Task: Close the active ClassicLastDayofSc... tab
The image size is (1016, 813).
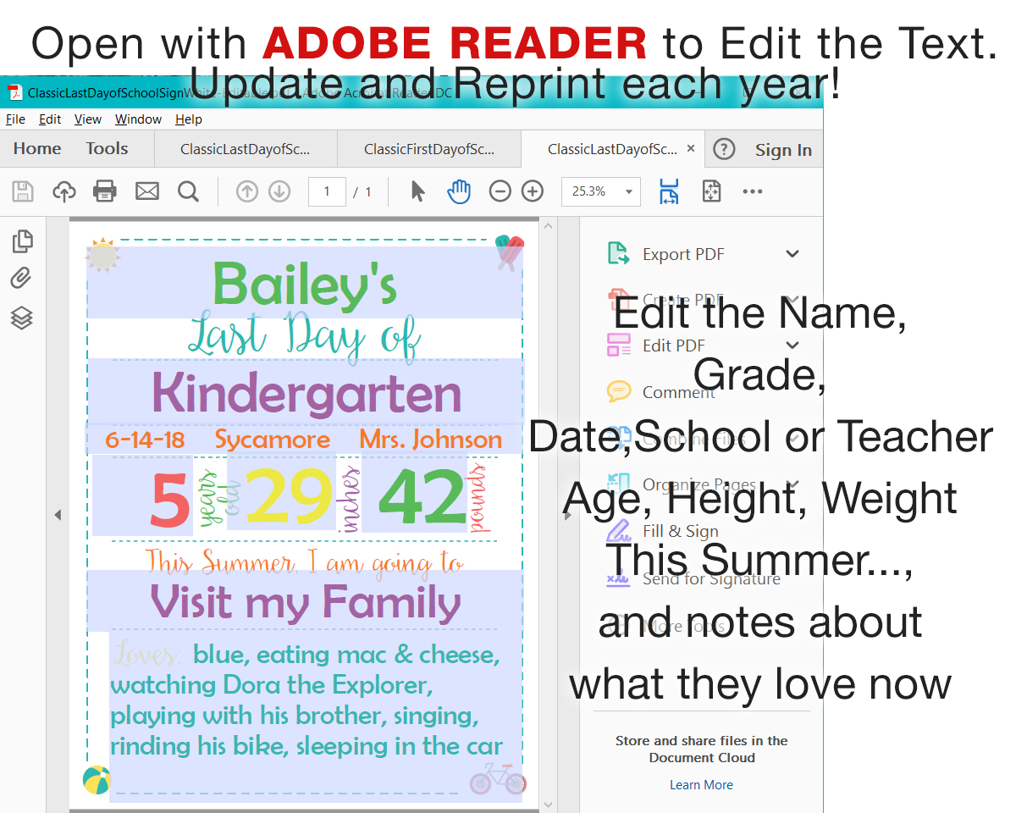Action: click(x=691, y=148)
